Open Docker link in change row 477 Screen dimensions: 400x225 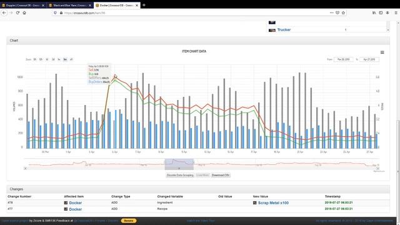76,209
